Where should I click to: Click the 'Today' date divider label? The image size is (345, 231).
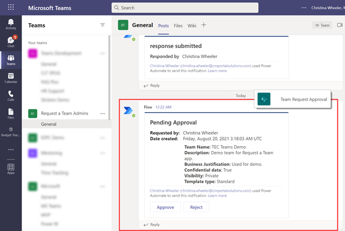point(241,95)
